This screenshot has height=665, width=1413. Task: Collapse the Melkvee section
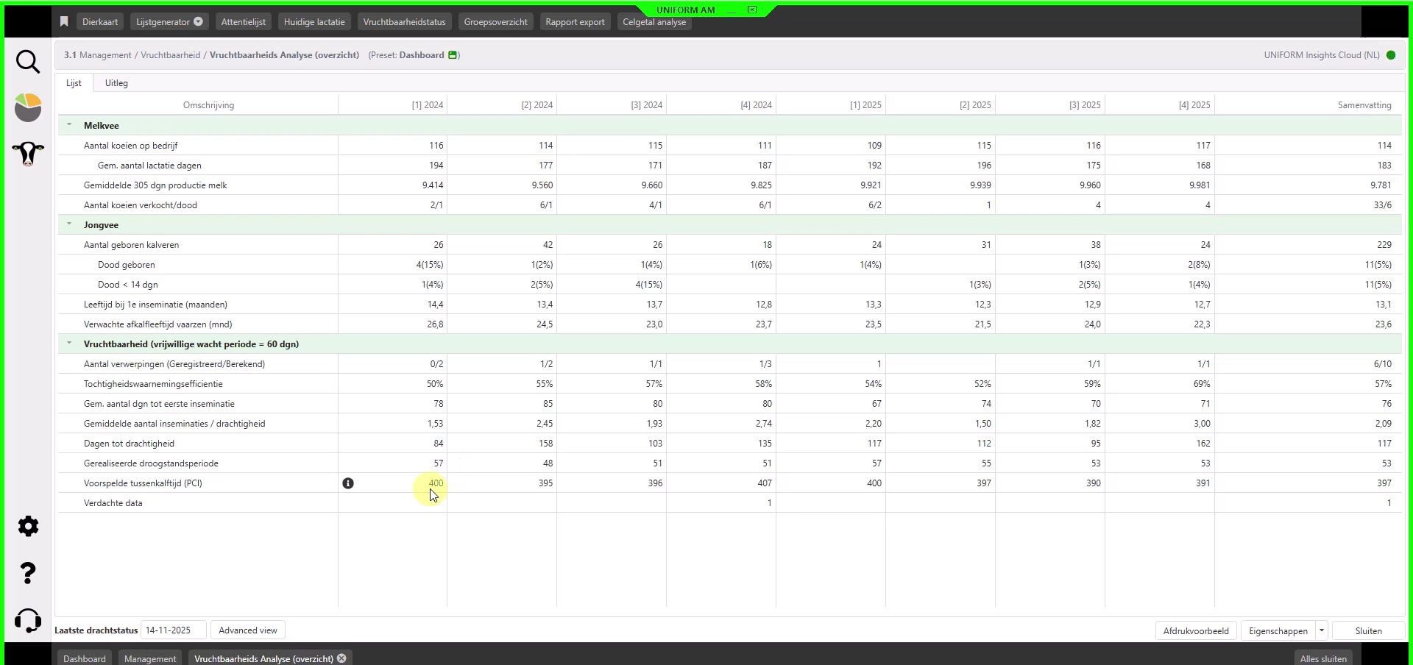[69, 125]
